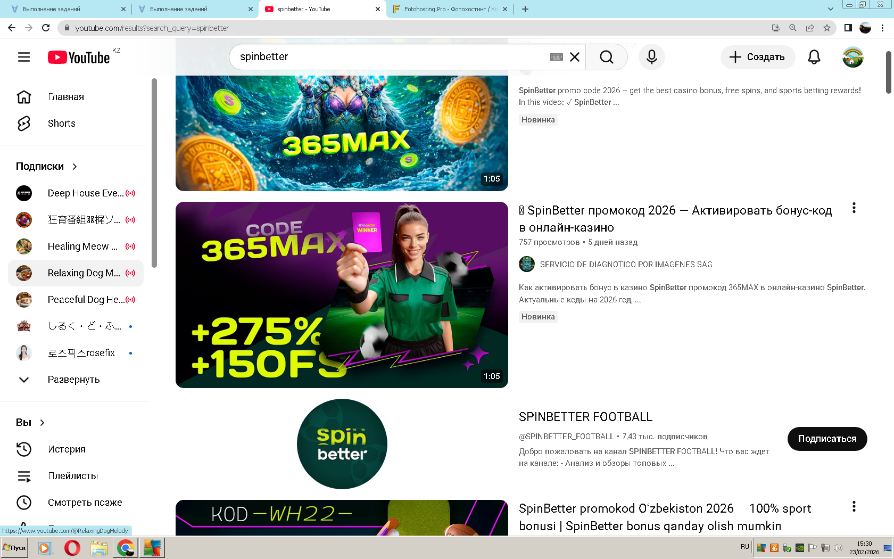Play the KOD WH22 video thumbnail

tap(342, 517)
